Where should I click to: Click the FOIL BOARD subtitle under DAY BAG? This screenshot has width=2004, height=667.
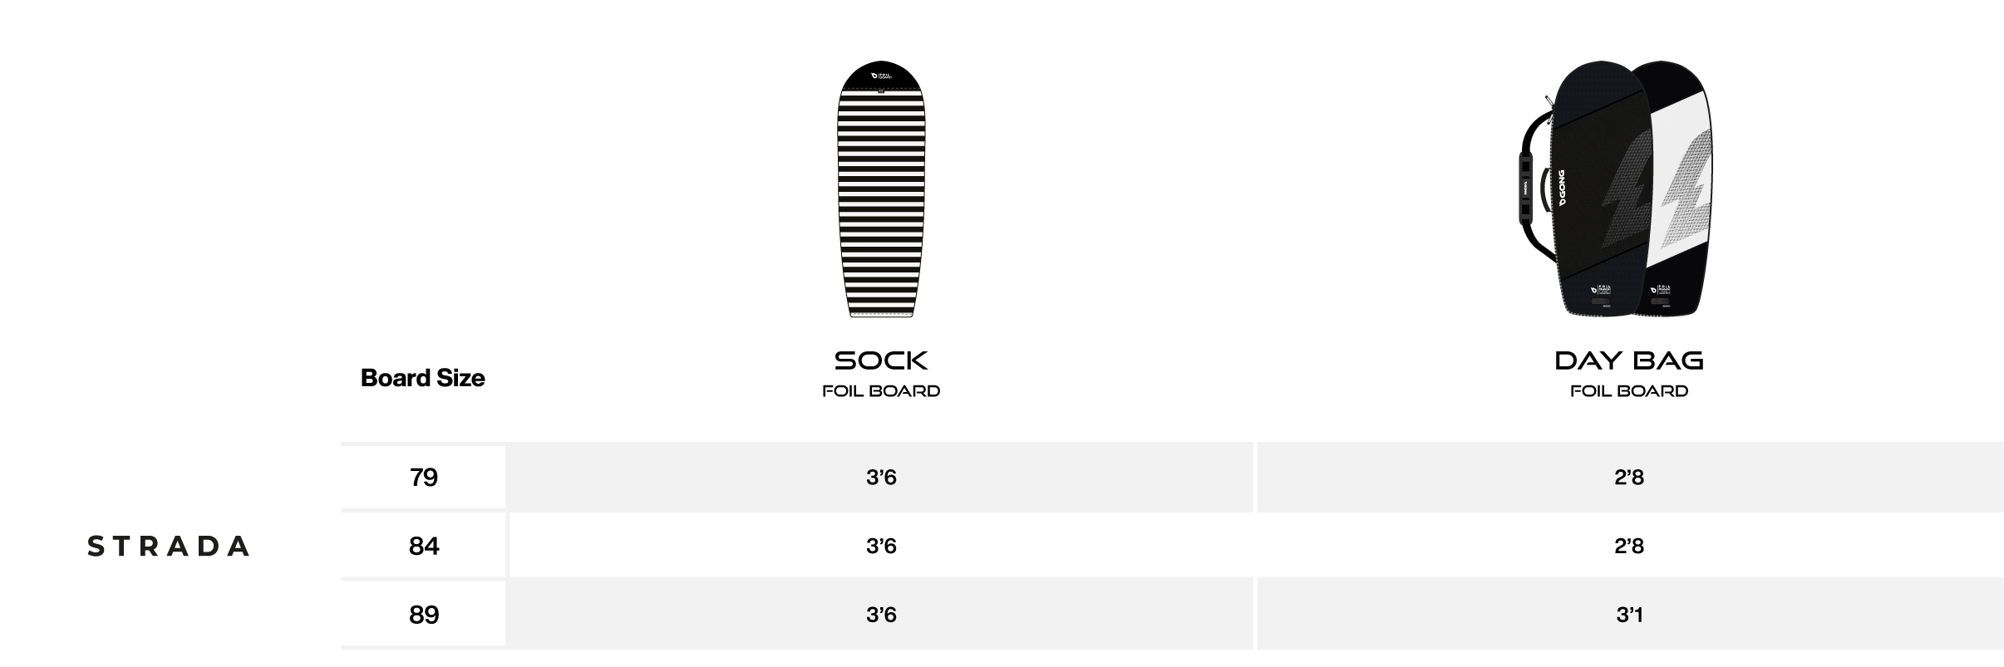point(1629,391)
